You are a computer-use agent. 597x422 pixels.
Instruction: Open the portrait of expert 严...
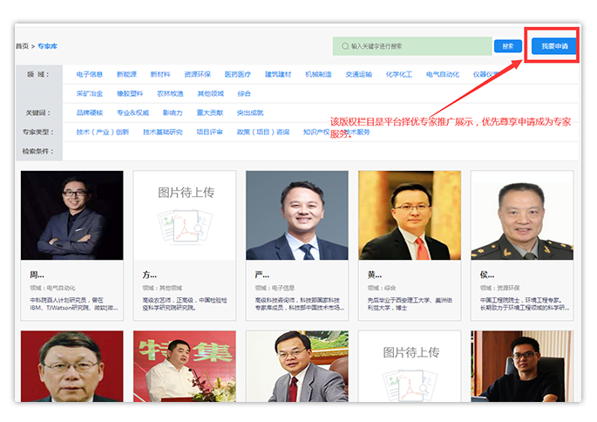(297, 215)
